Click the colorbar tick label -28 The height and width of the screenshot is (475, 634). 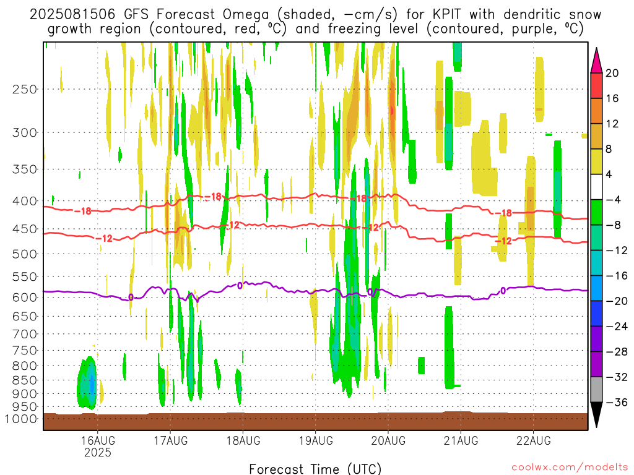617,352
